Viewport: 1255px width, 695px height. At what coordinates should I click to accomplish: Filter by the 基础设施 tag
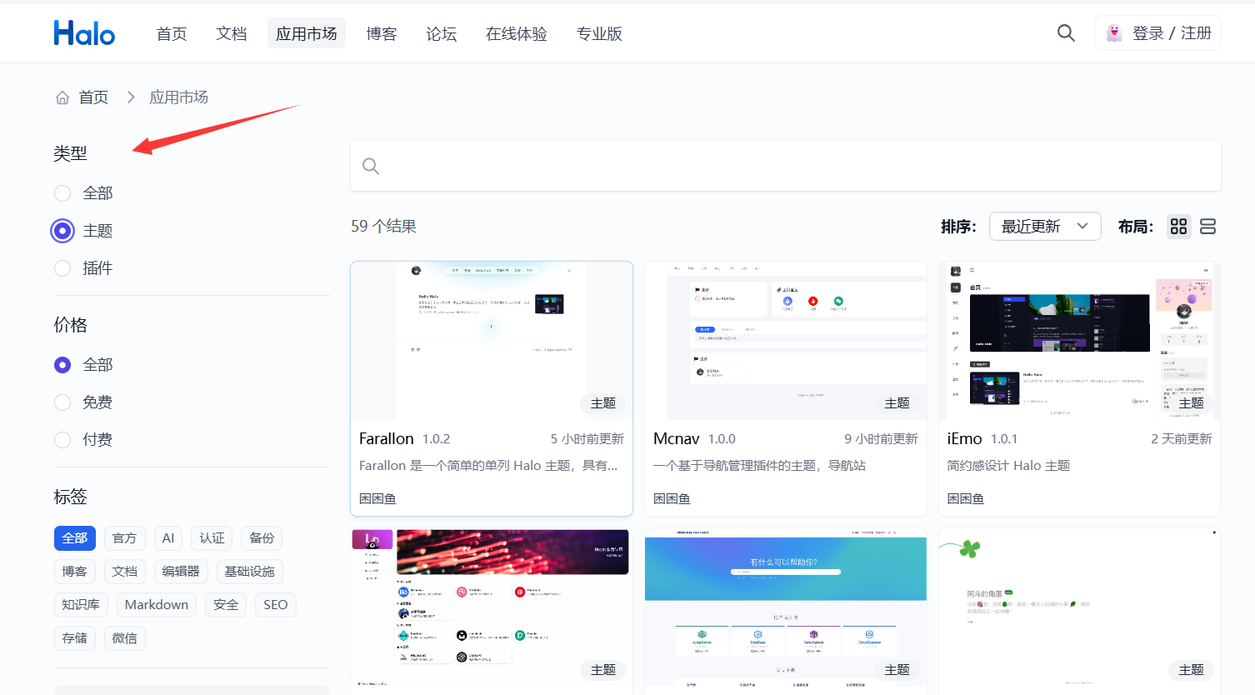[x=249, y=572]
